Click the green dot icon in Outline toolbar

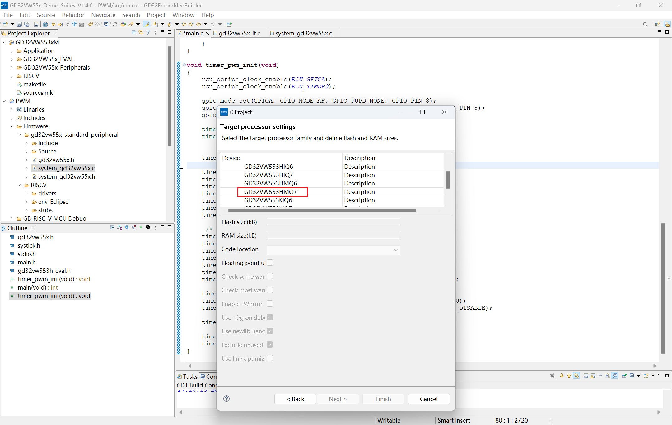coord(141,227)
